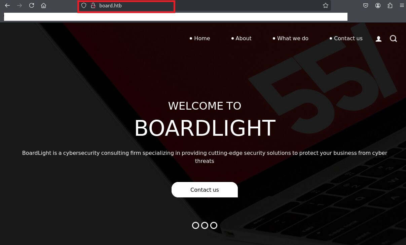
Task: Open the extensions puzzle icon
Action: pos(390,5)
